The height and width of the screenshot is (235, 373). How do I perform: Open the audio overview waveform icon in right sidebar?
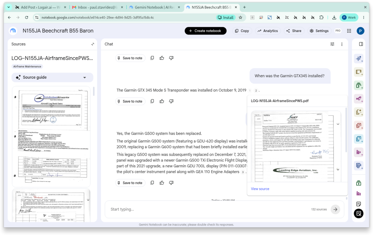click(359, 59)
